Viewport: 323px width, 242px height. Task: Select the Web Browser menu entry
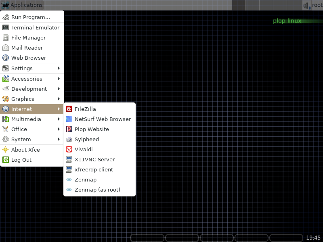(x=32, y=58)
